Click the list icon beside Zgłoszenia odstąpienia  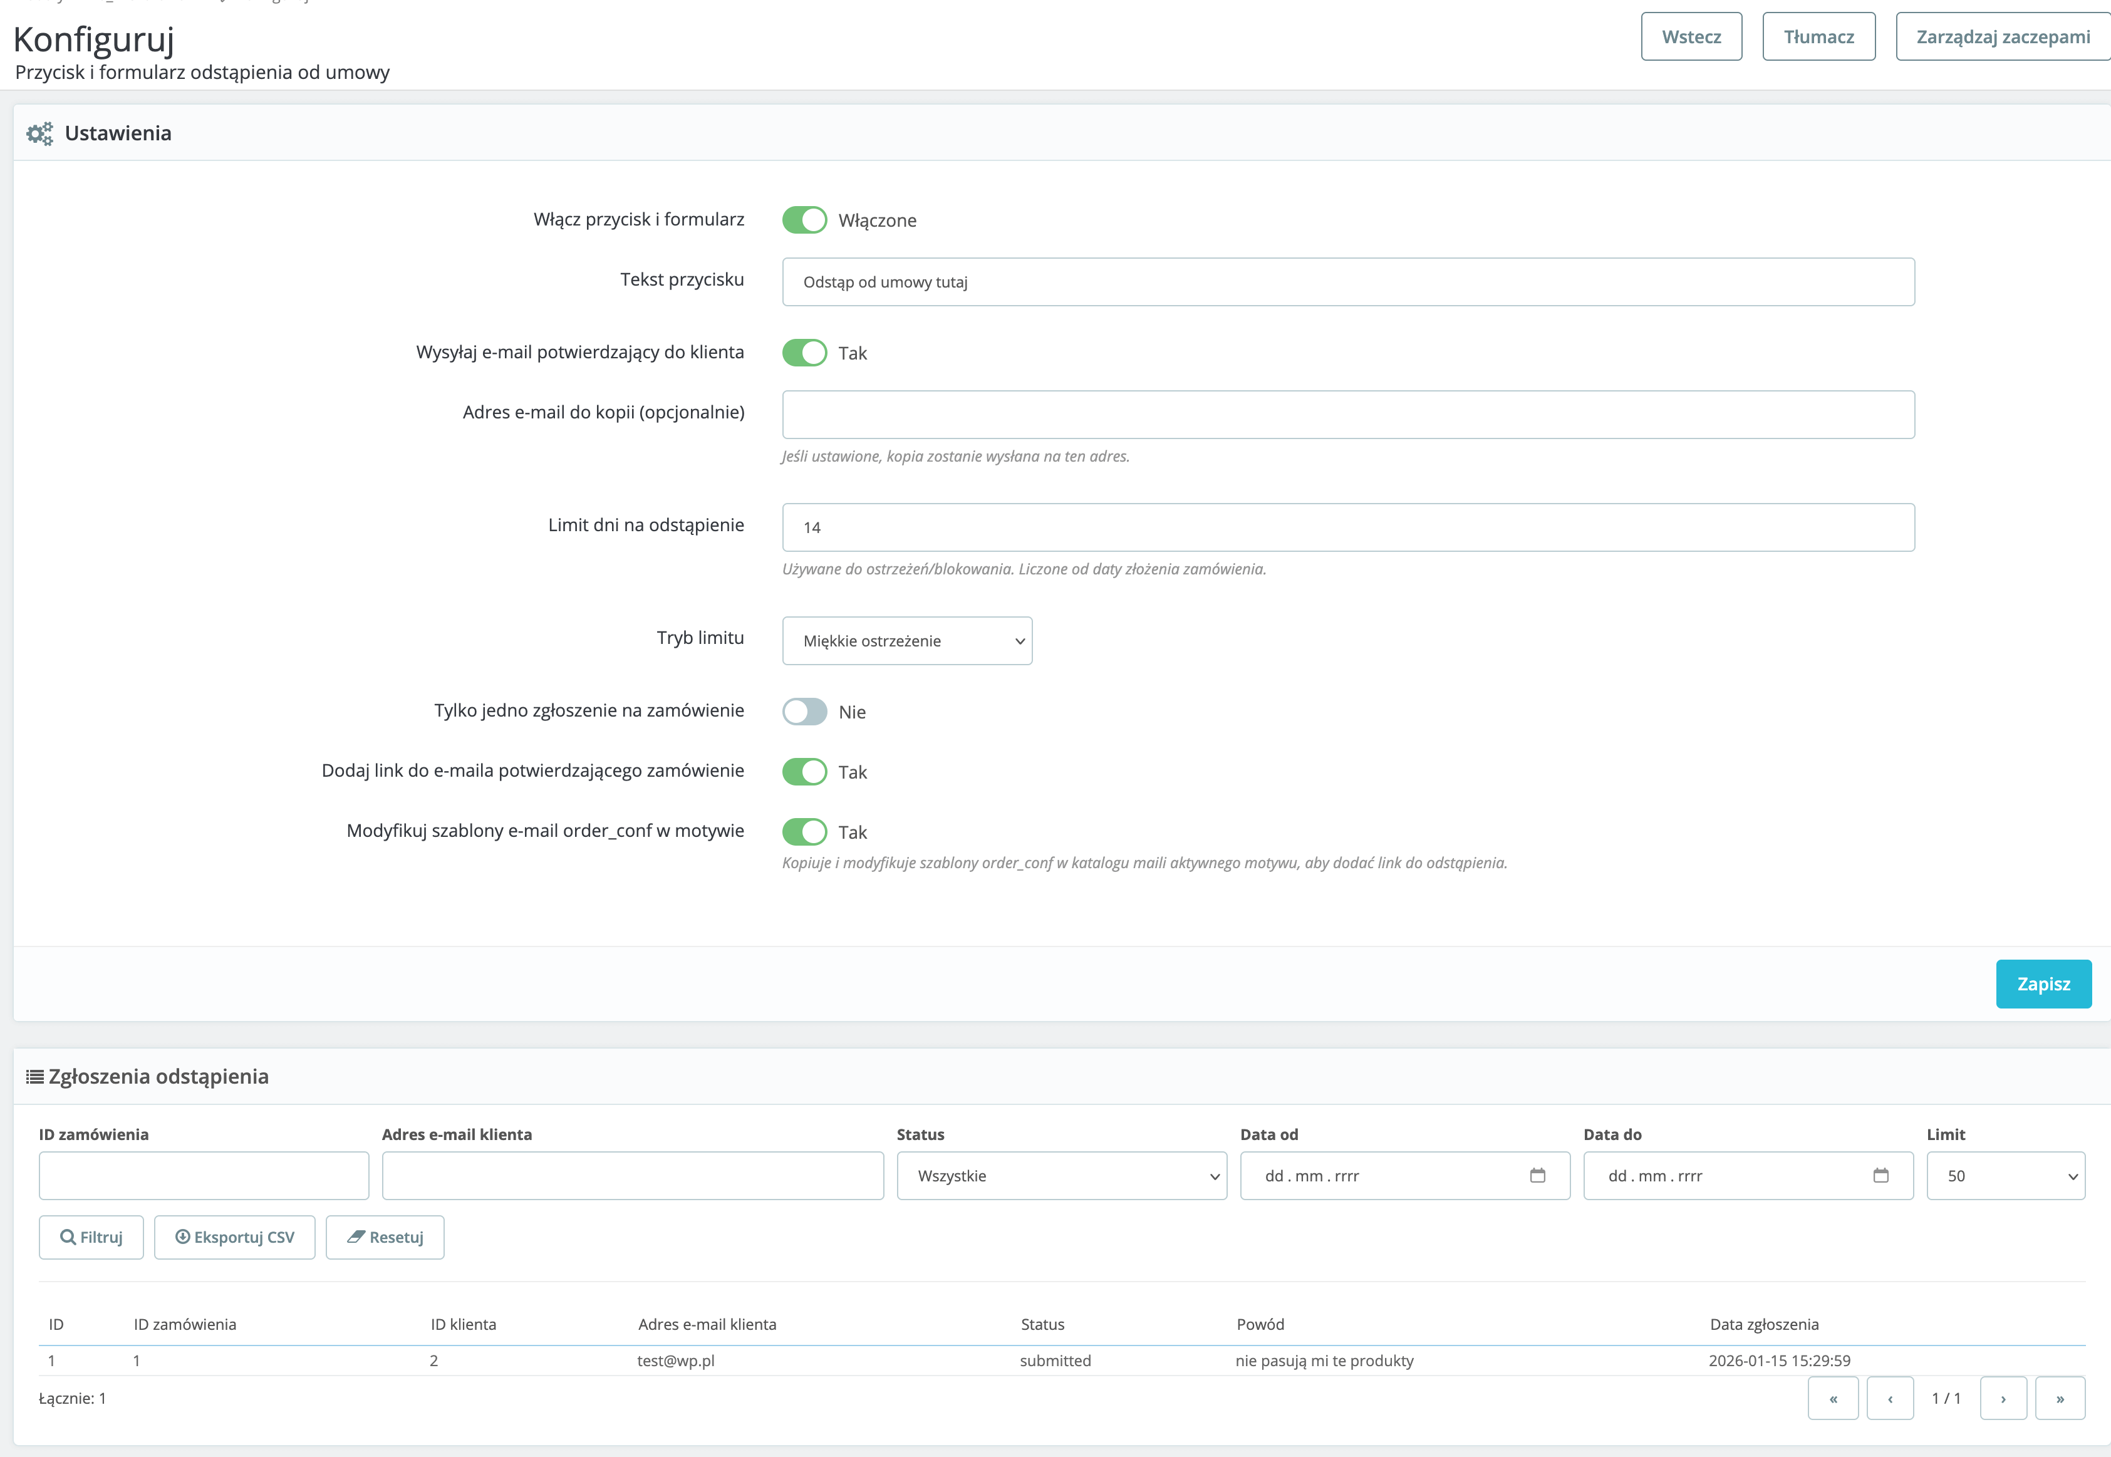point(34,1076)
